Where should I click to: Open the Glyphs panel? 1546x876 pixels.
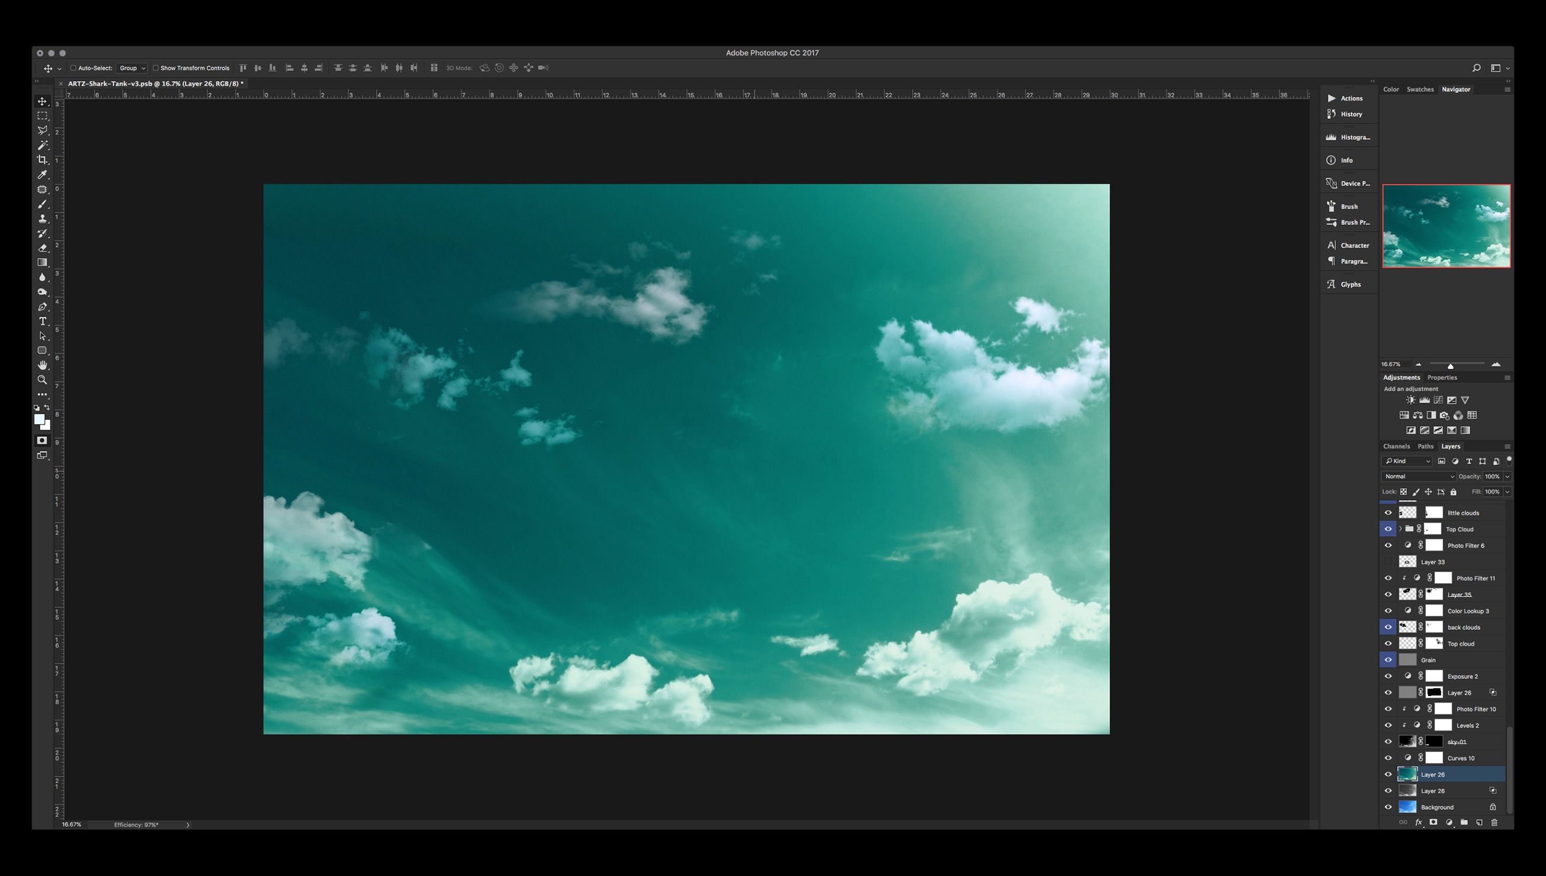tap(1350, 285)
